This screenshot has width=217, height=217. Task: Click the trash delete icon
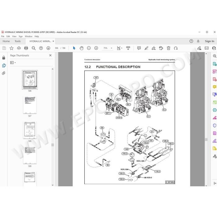pos(168,48)
